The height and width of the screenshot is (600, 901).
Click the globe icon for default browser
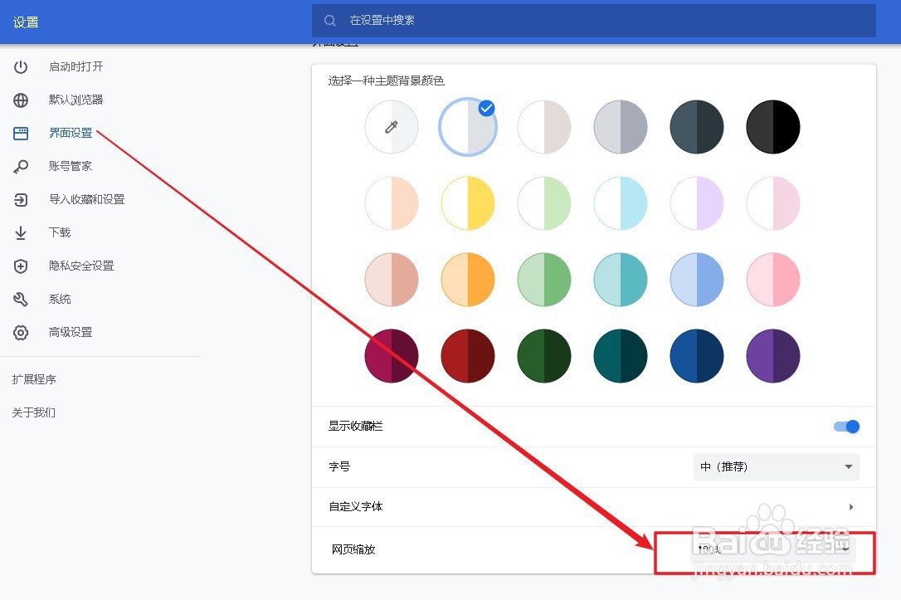click(x=21, y=100)
